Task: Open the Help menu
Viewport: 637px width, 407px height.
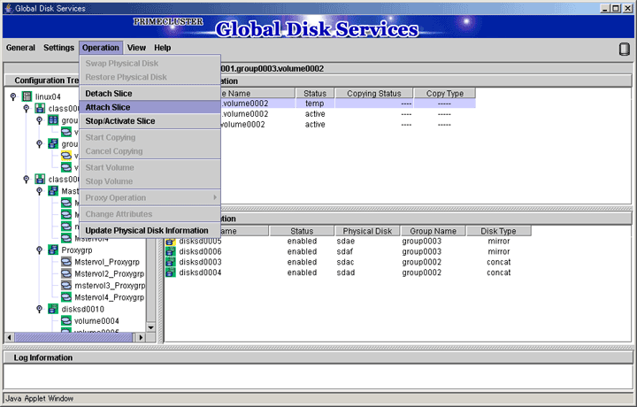Action: point(163,48)
